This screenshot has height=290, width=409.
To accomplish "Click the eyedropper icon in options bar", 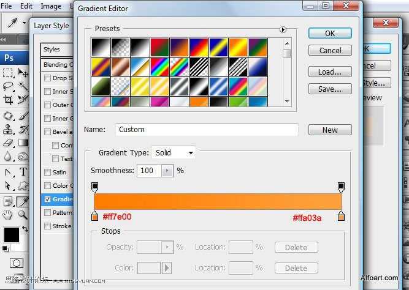I will [x=12, y=23].
